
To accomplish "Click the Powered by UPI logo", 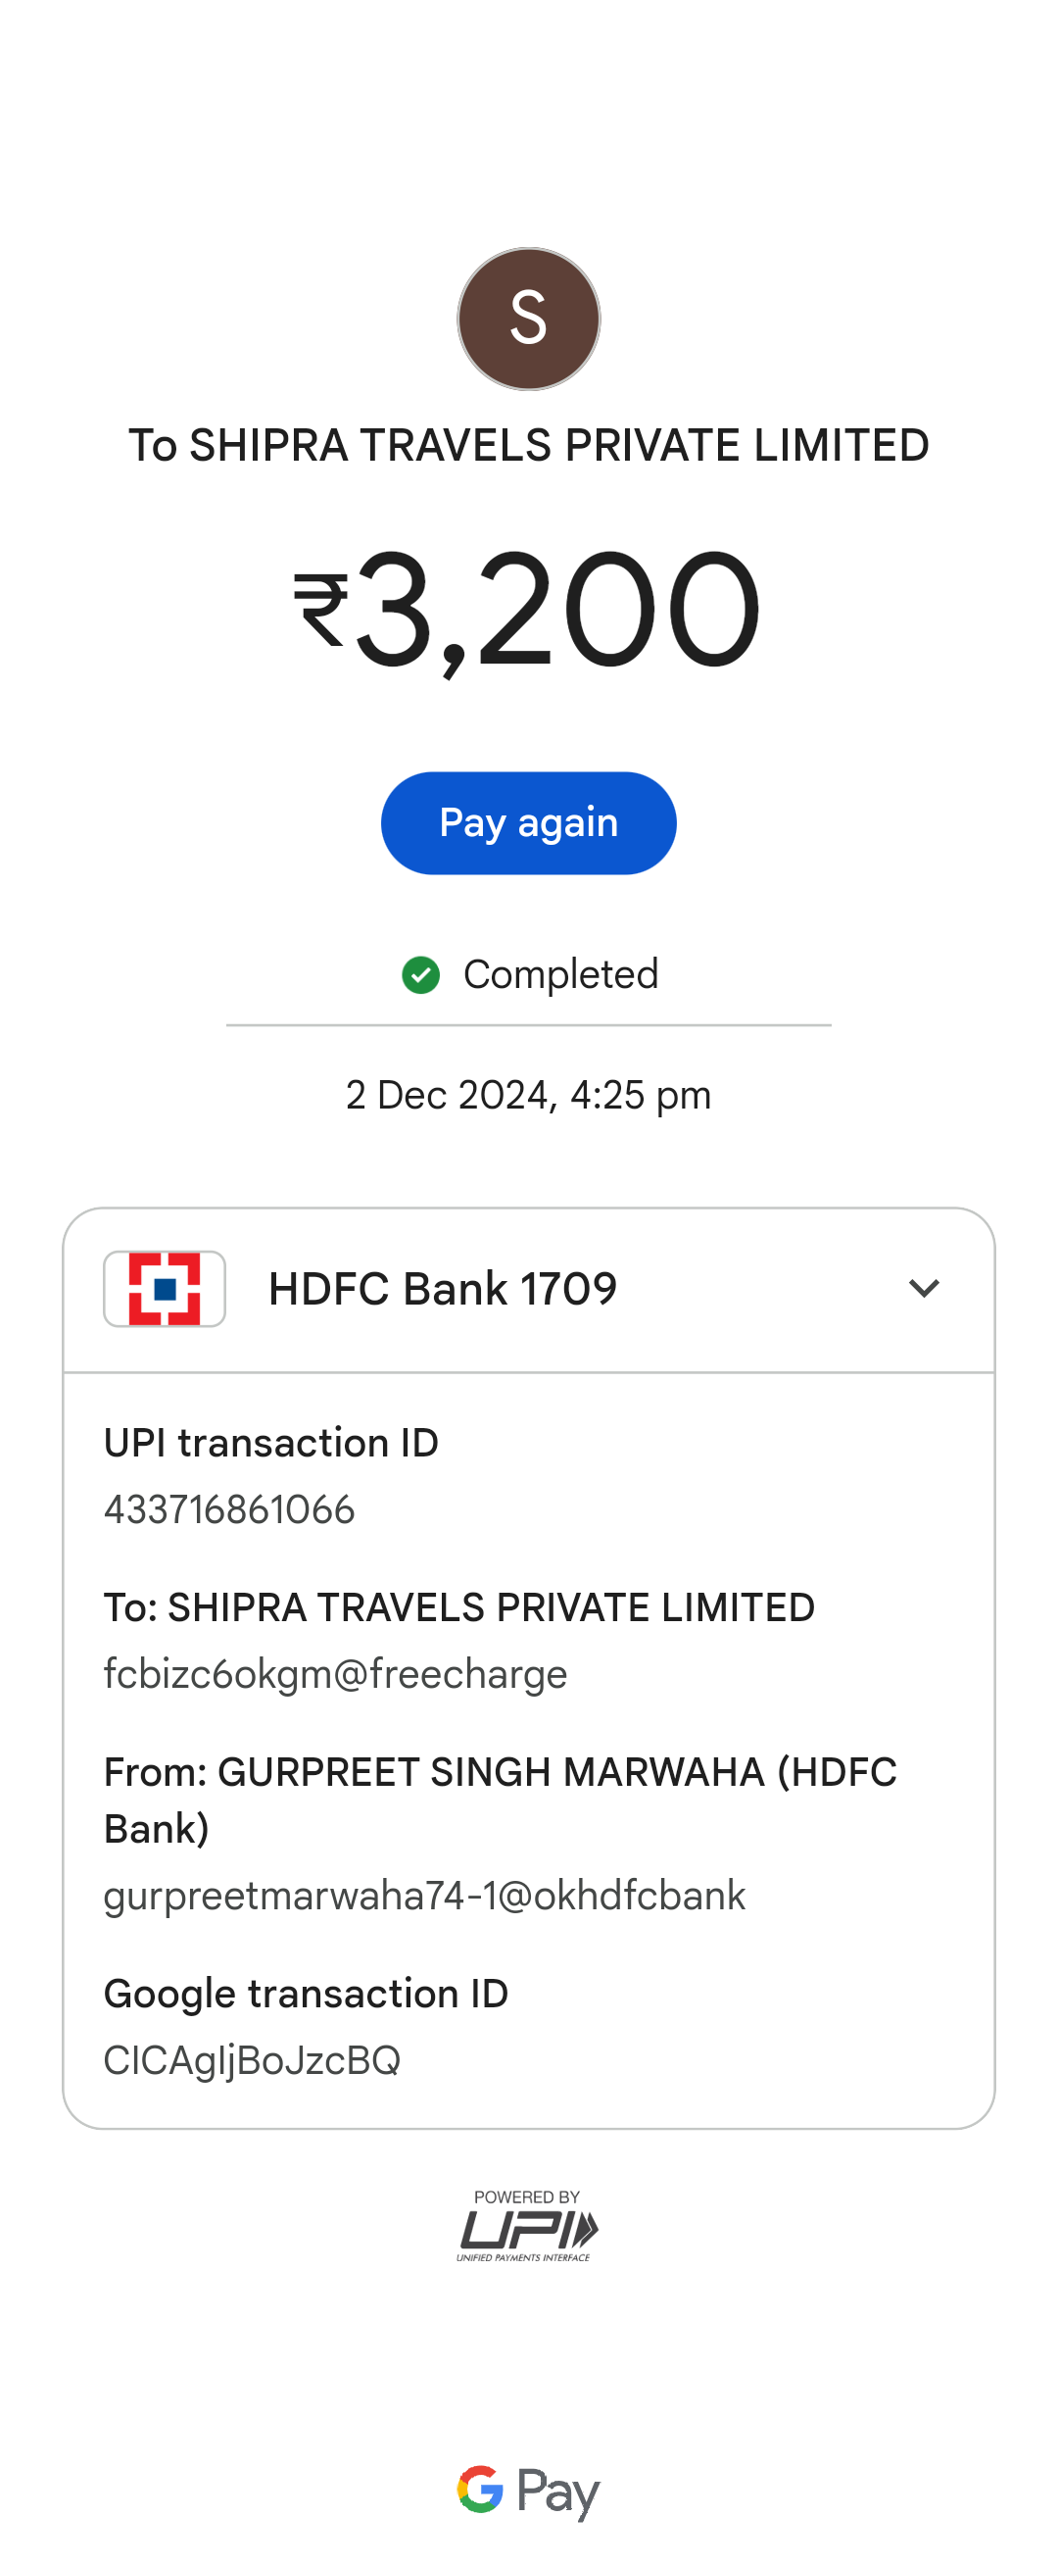I will (527, 2224).
